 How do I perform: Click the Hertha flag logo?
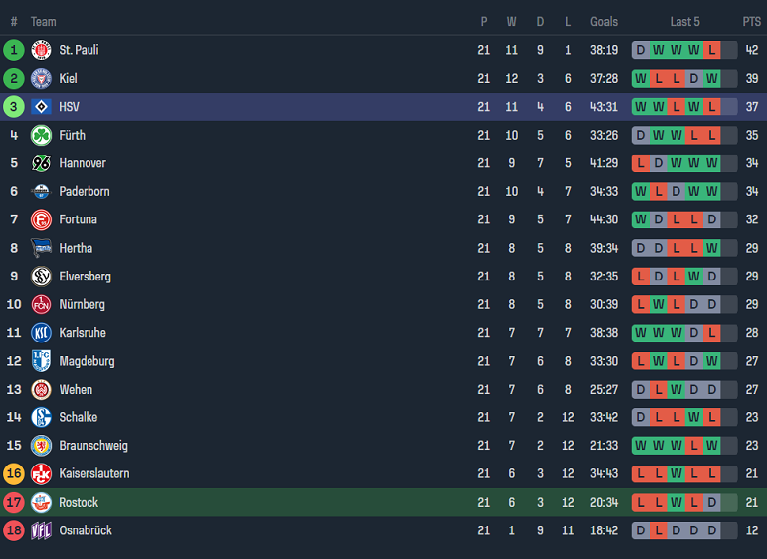41,248
